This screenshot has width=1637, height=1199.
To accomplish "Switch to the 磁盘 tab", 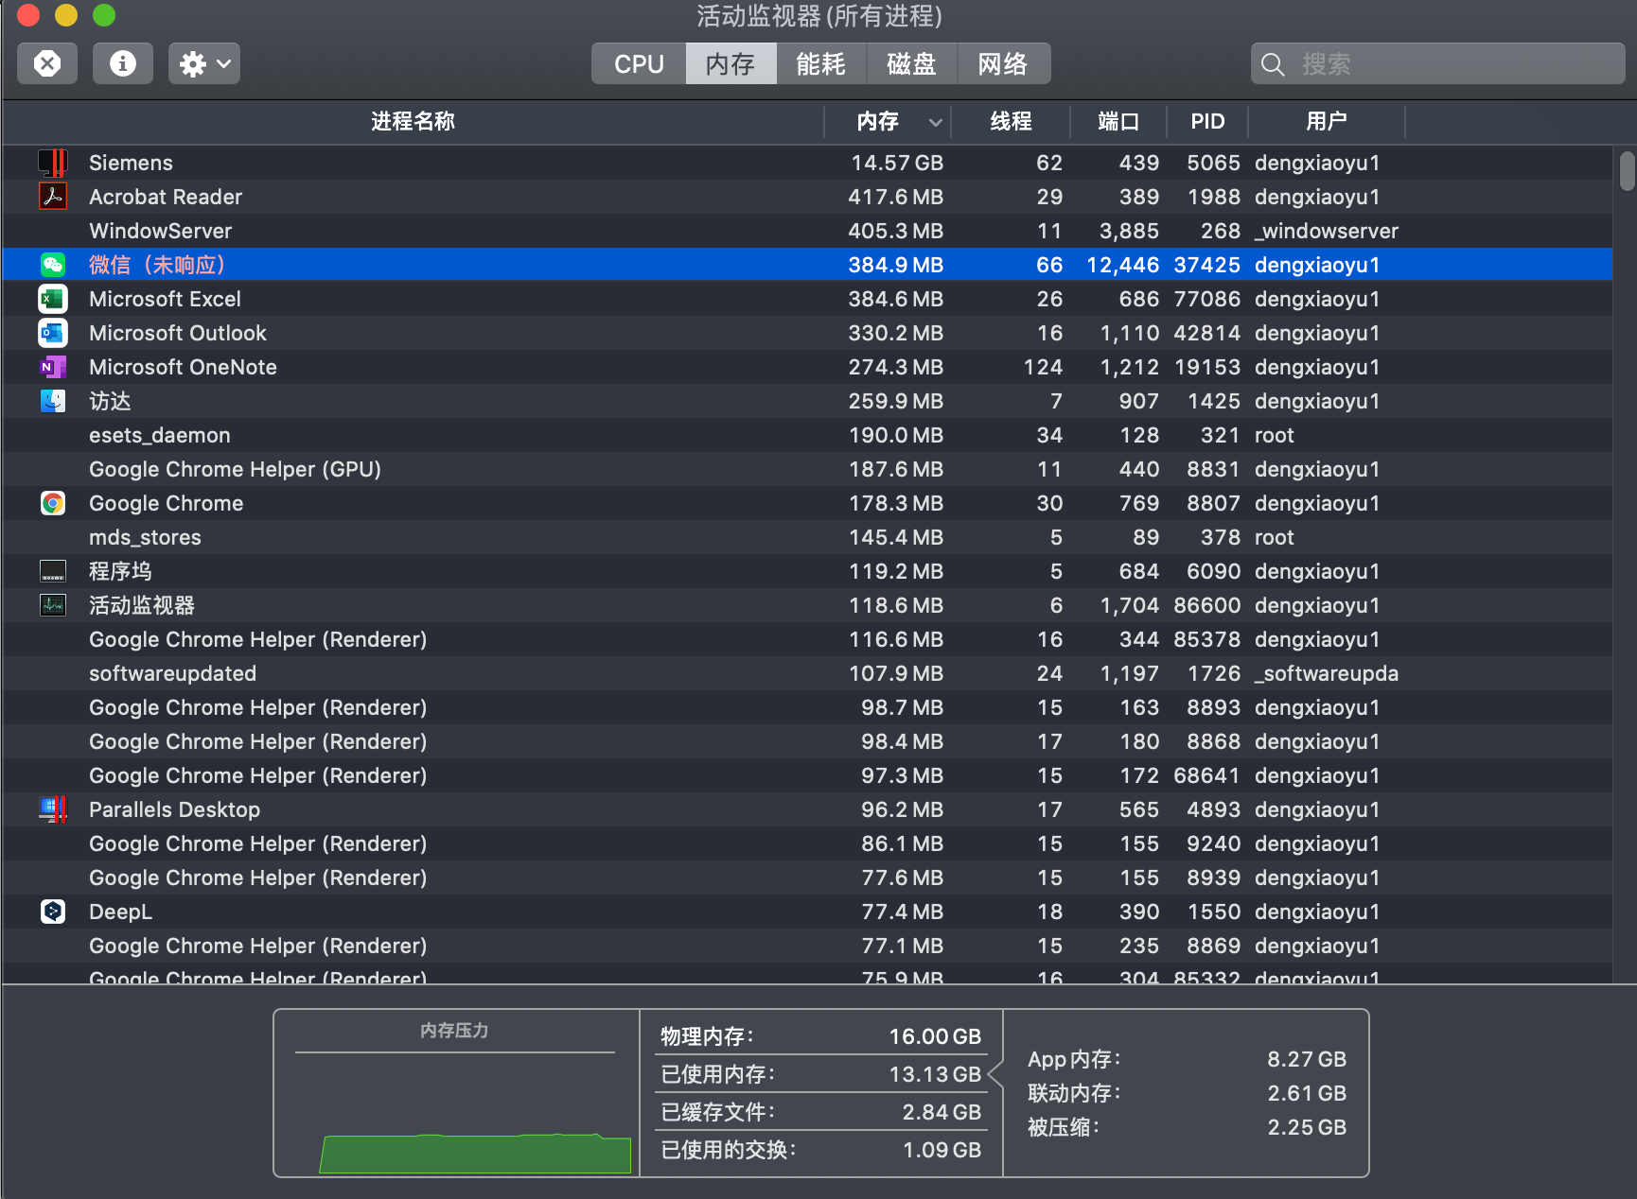I will [911, 63].
